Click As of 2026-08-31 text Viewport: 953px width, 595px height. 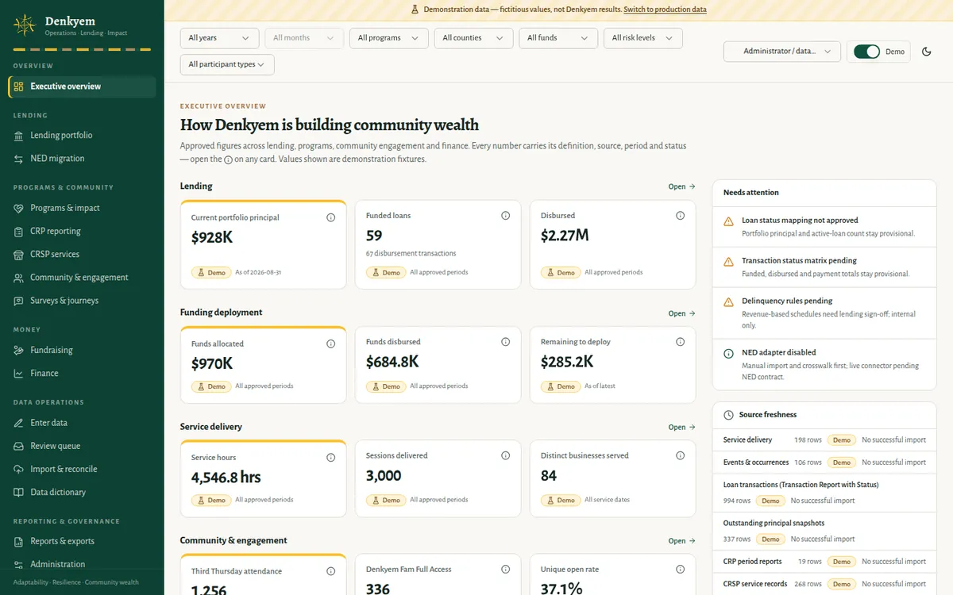(258, 272)
